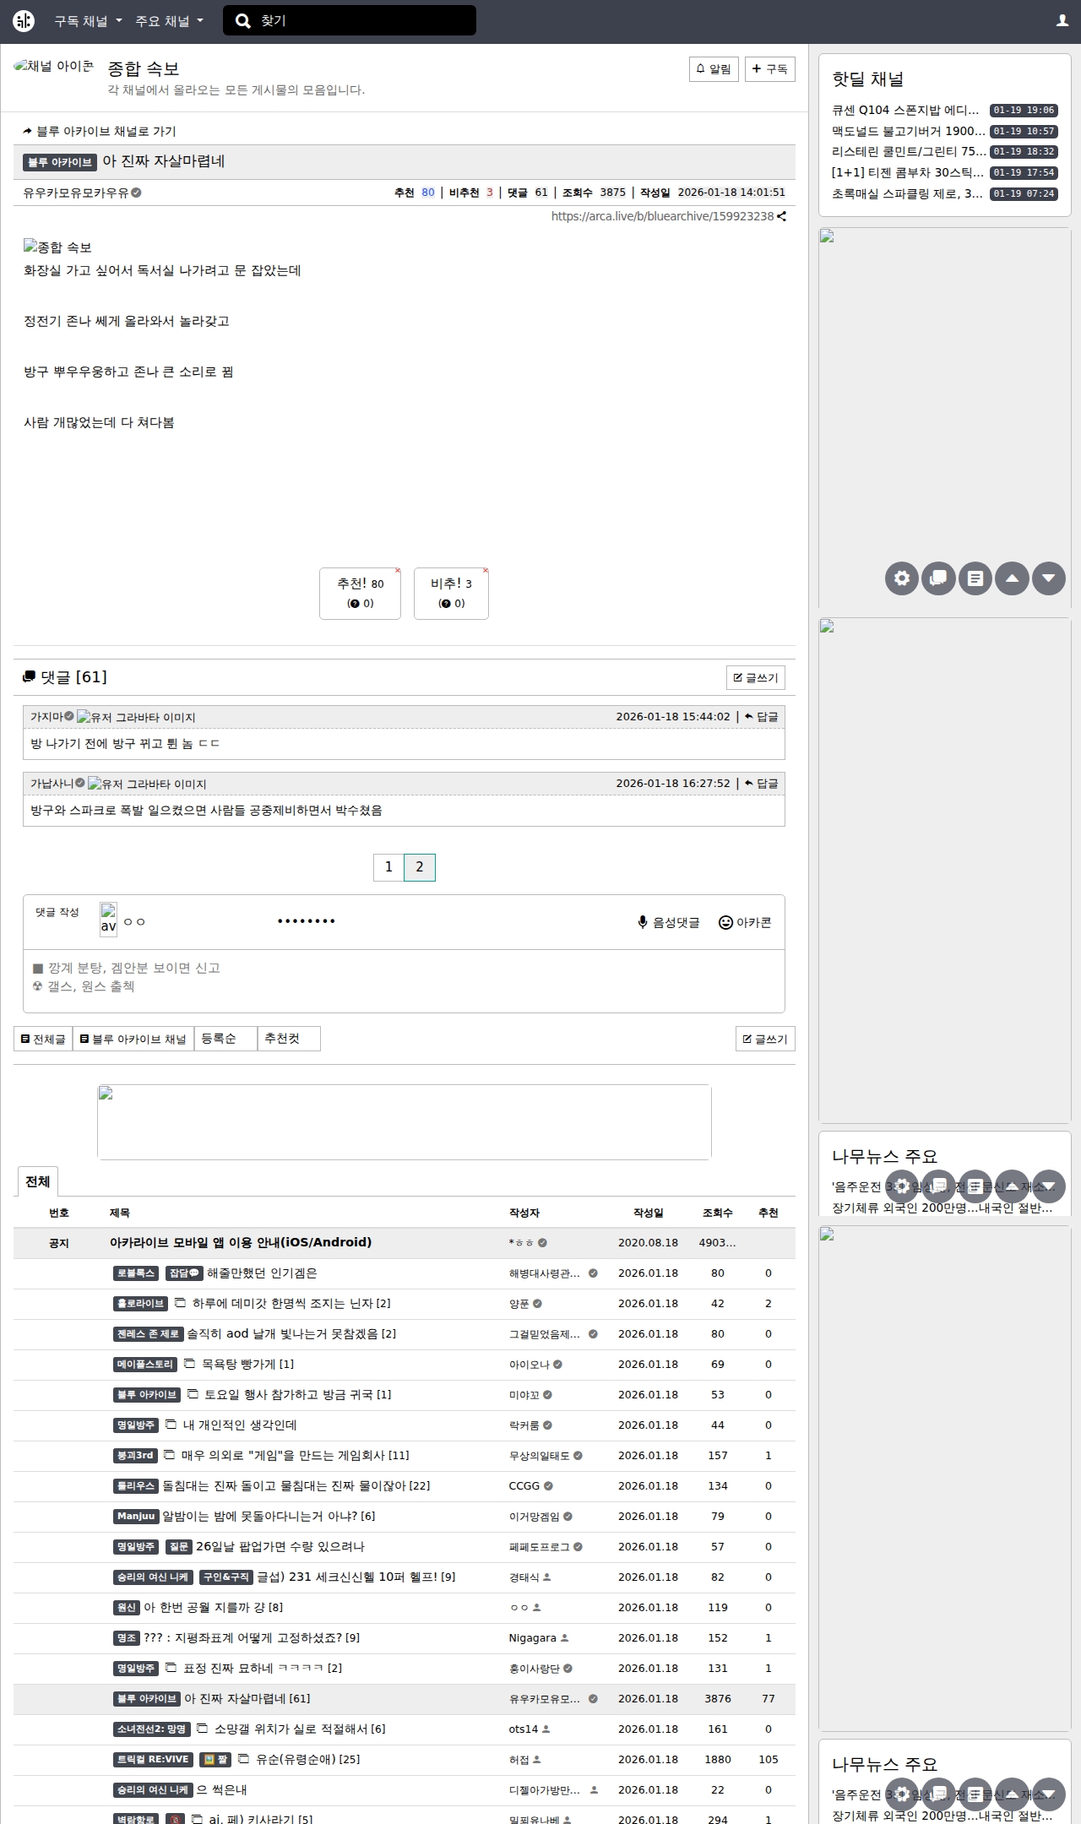This screenshot has height=1824, width=1081.
Task: Show all posts with 전체글
Action: tap(43, 1039)
